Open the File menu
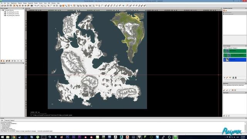Image resolution: width=247 pixels, height=139 pixels. click(x=2, y=3)
